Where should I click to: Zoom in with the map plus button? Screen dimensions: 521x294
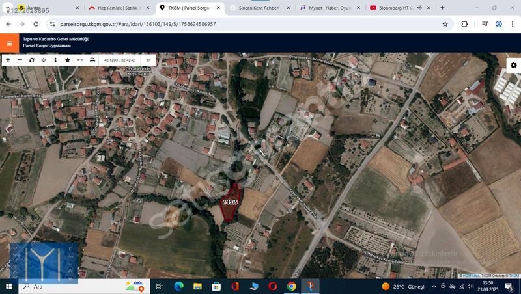pyautogui.click(x=8, y=60)
